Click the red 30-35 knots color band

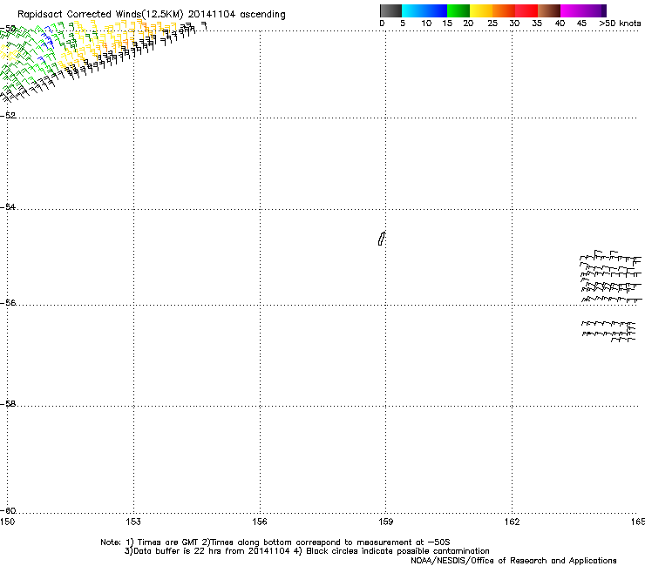[x=526, y=10]
